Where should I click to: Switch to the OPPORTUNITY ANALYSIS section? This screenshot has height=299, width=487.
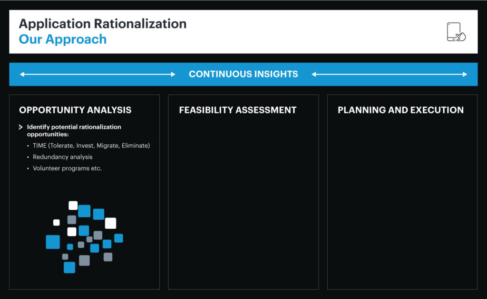point(75,110)
